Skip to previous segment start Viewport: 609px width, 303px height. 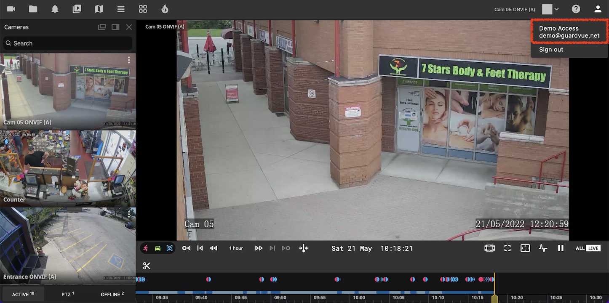pyautogui.click(x=200, y=248)
